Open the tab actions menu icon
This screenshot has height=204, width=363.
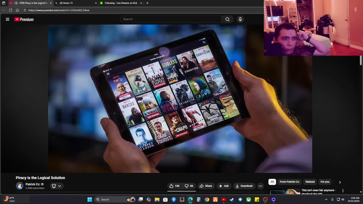coord(4,3)
